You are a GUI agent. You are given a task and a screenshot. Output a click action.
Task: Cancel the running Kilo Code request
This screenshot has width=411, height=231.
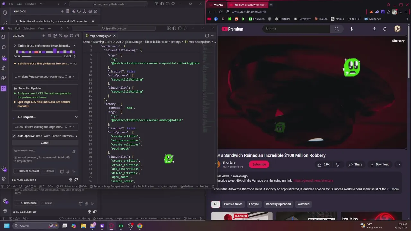click(45, 143)
